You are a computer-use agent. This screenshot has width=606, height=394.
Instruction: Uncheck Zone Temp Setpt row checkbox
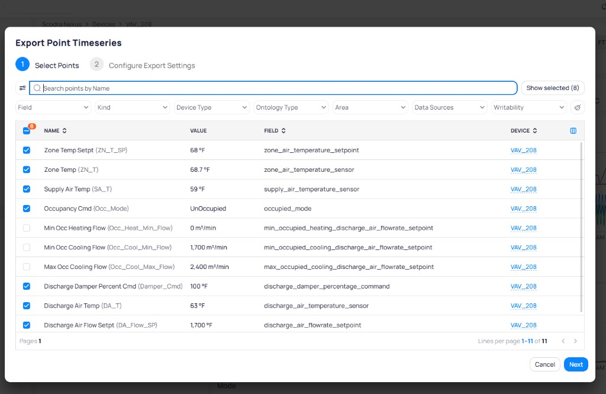[26, 150]
